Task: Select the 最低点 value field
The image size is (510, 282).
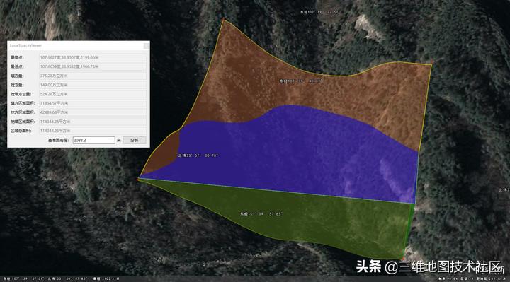Action: coord(92,66)
